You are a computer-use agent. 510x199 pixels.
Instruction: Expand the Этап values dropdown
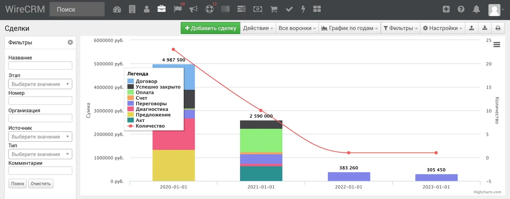click(x=40, y=84)
